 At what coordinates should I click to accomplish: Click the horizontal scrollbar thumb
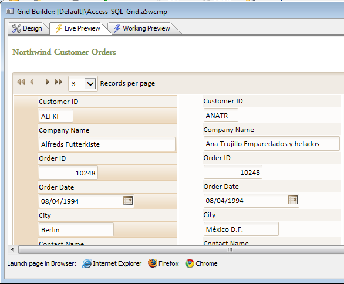(181, 249)
